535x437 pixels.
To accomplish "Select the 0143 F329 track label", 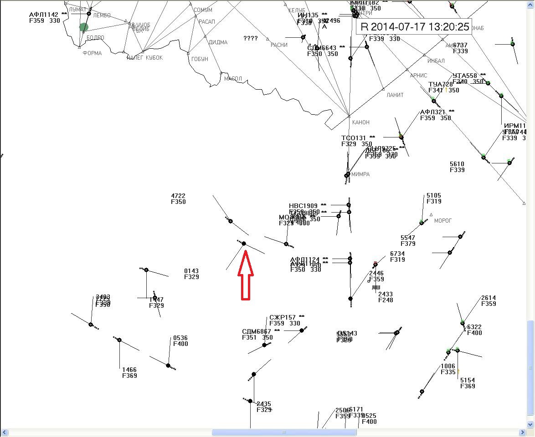I will [191, 274].
